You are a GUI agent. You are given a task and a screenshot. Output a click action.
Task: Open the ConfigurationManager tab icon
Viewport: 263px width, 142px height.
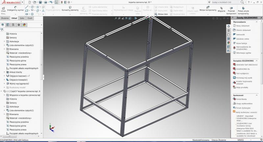[x=13, y=25]
